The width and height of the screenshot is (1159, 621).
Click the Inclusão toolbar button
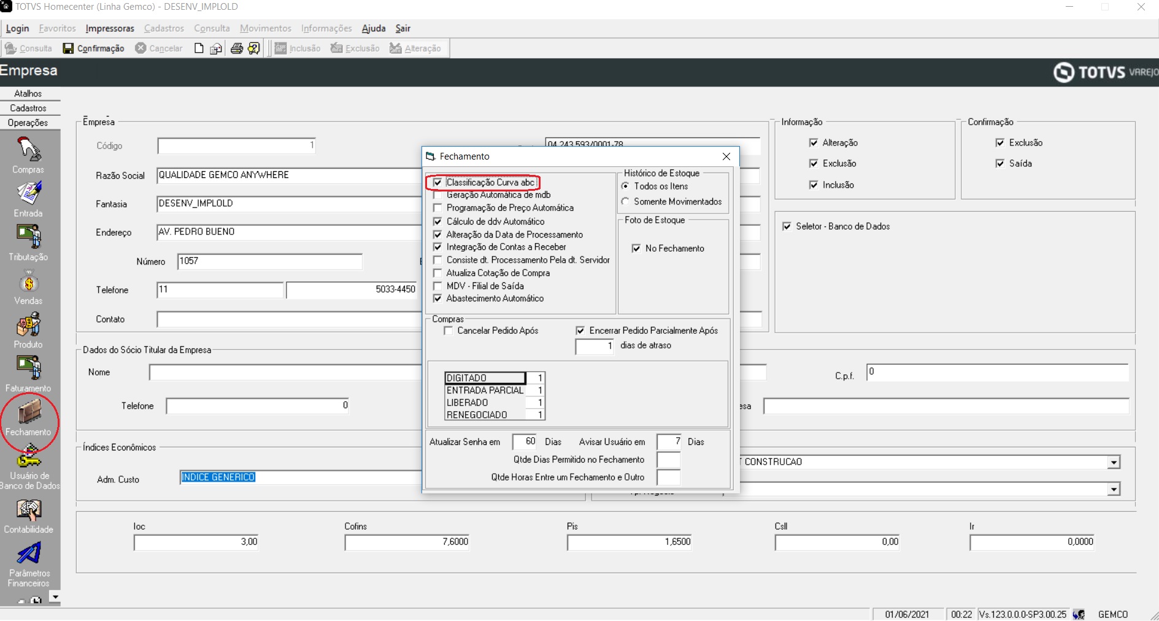click(x=298, y=48)
